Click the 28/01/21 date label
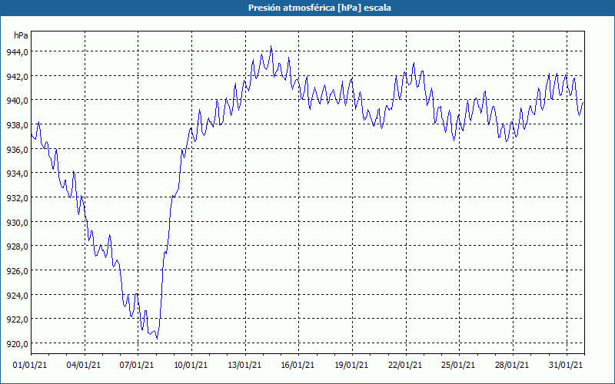This screenshot has width=615, height=384. tap(512, 365)
